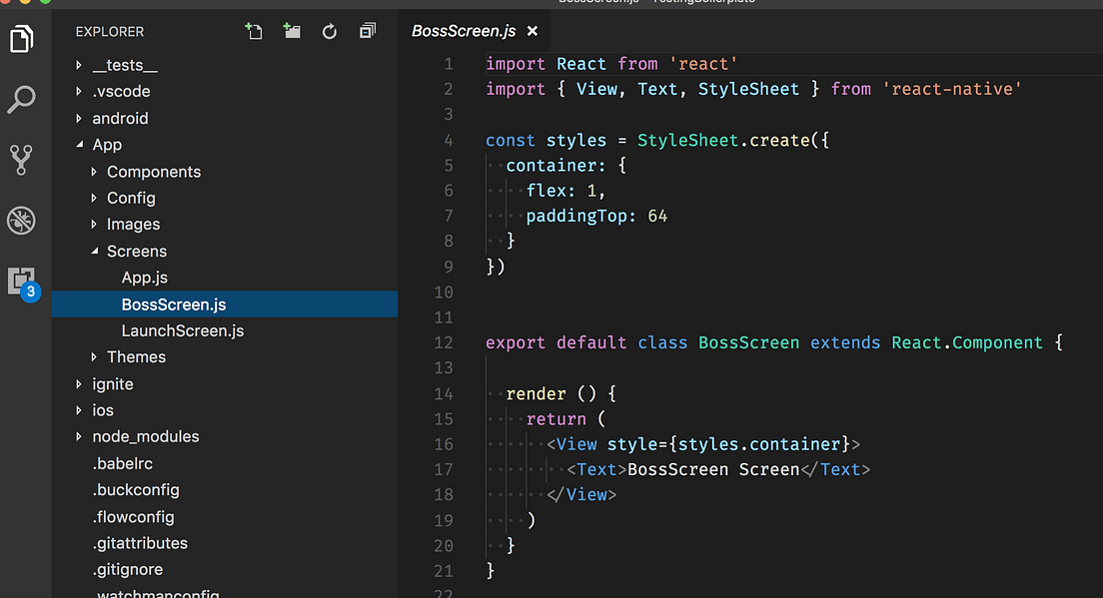Collapse all folders in Explorer
Viewport: 1103px width, 598px height.
[x=368, y=32]
